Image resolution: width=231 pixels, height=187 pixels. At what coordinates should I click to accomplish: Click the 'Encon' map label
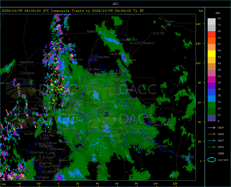tap(169, 21)
